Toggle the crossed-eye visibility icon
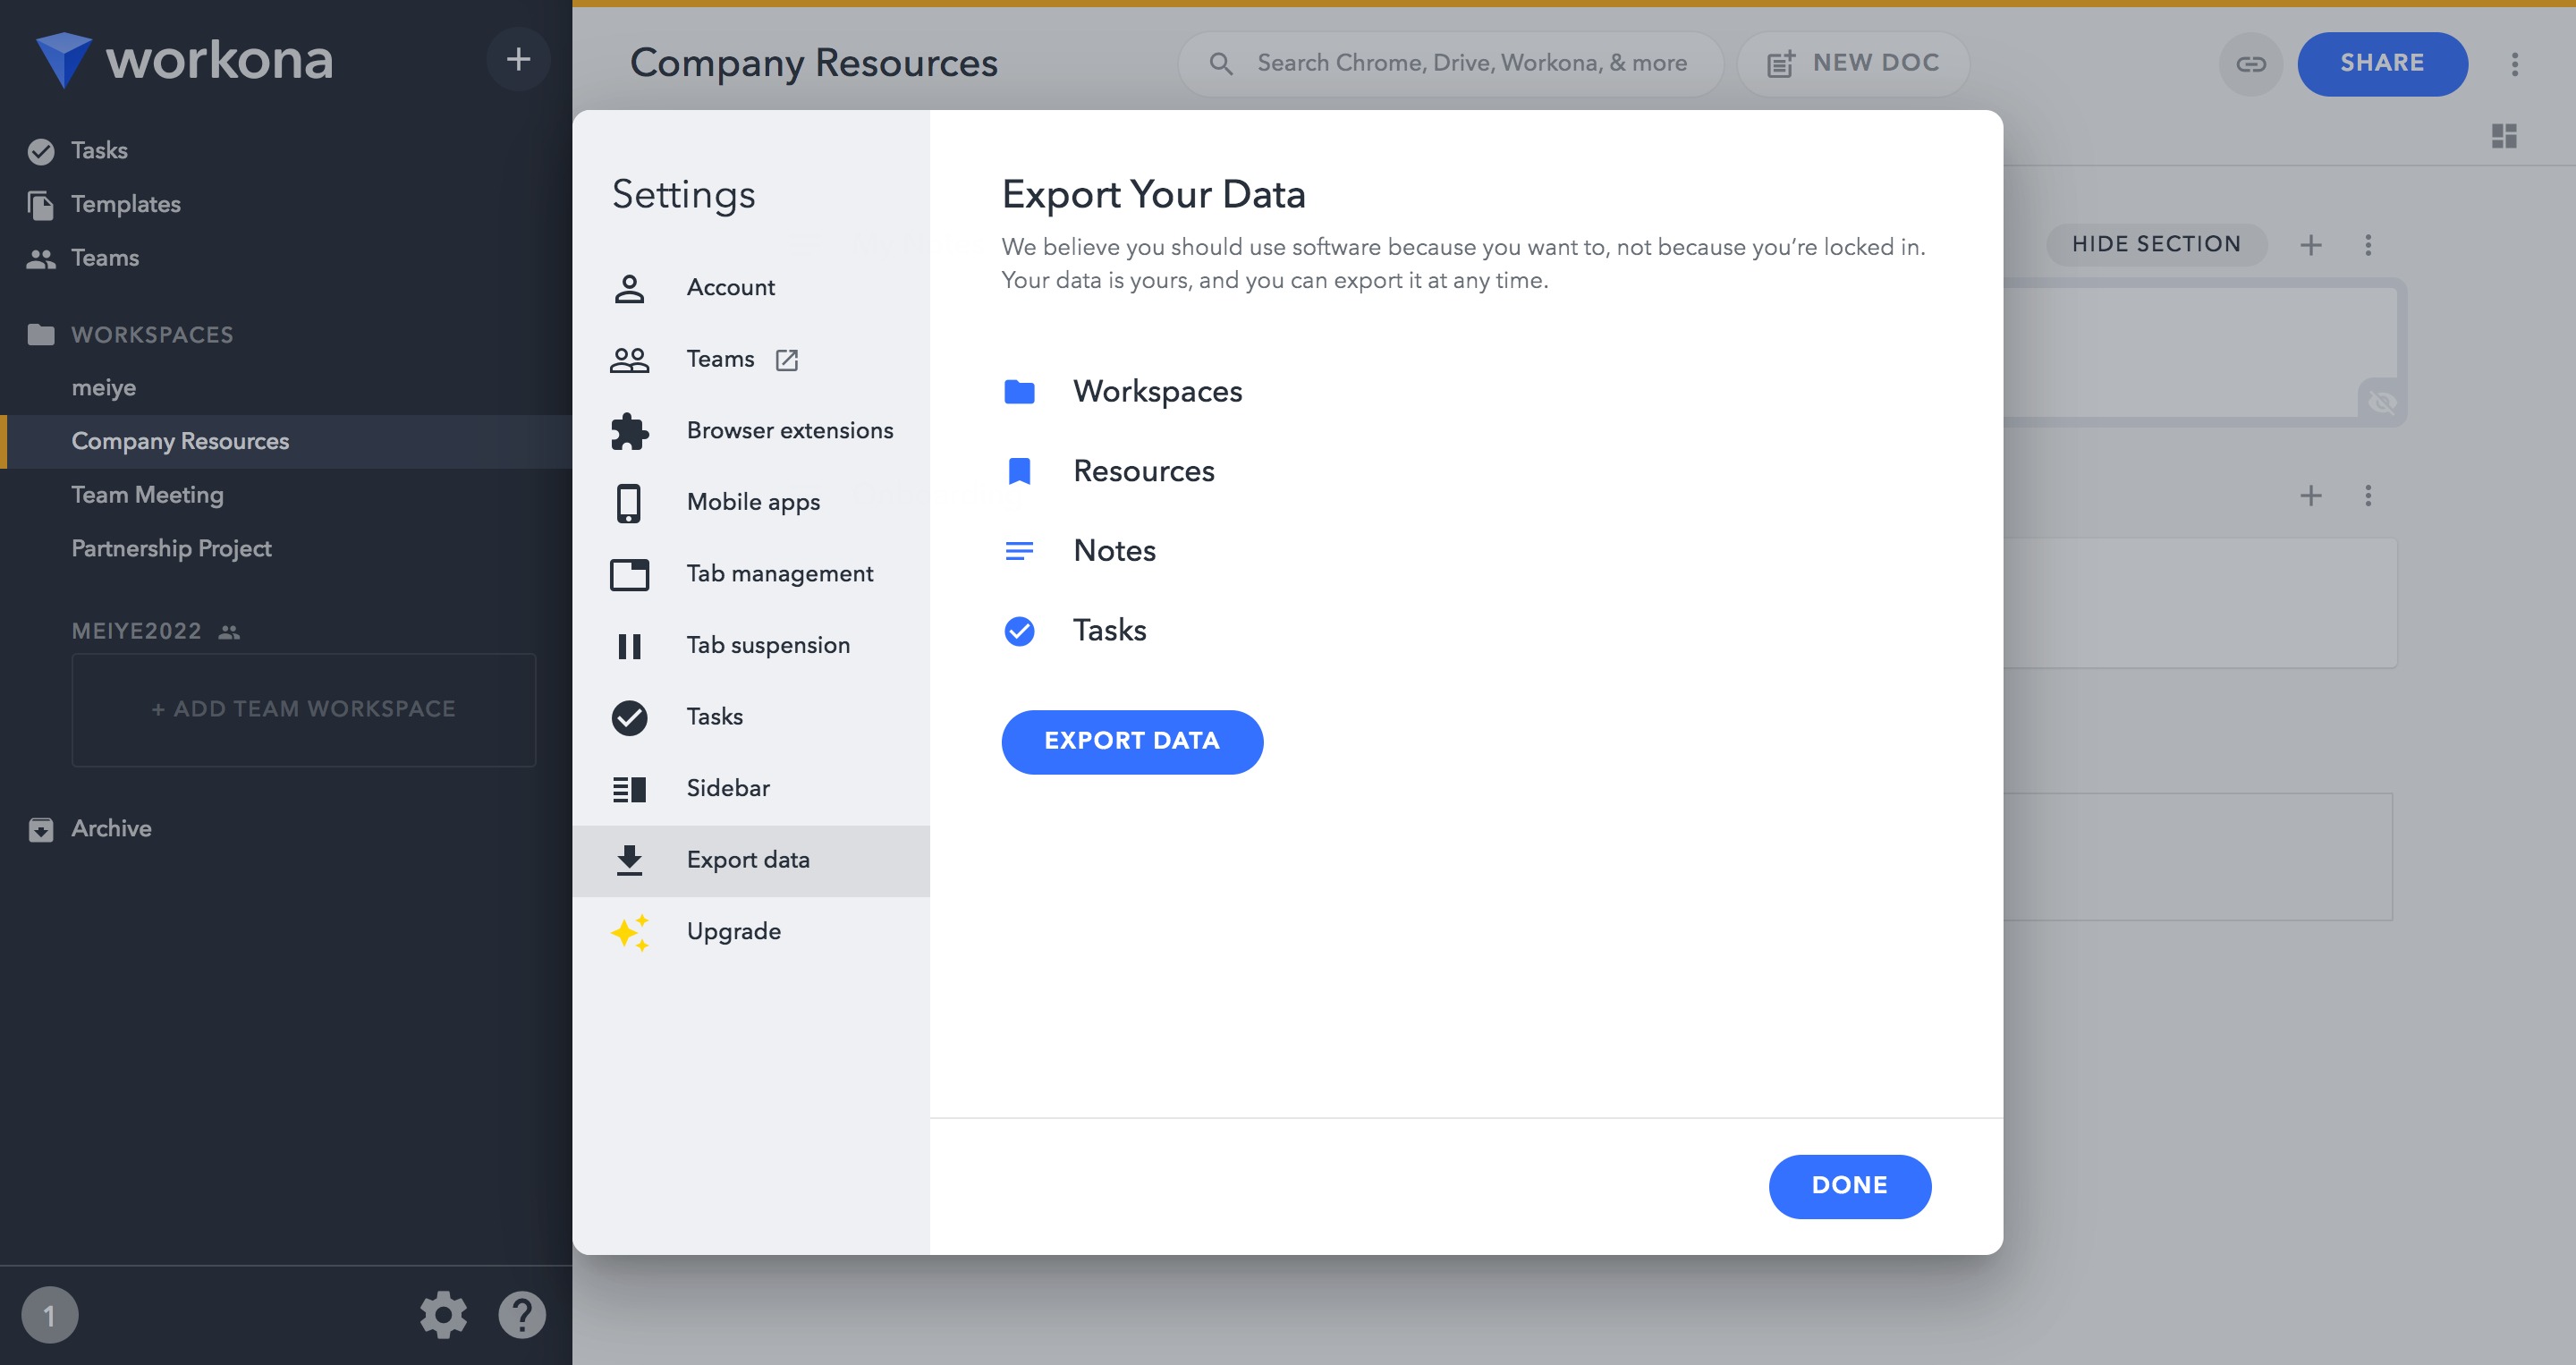The width and height of the screenshot is (2576, 1365). [x=2382, y=403]
